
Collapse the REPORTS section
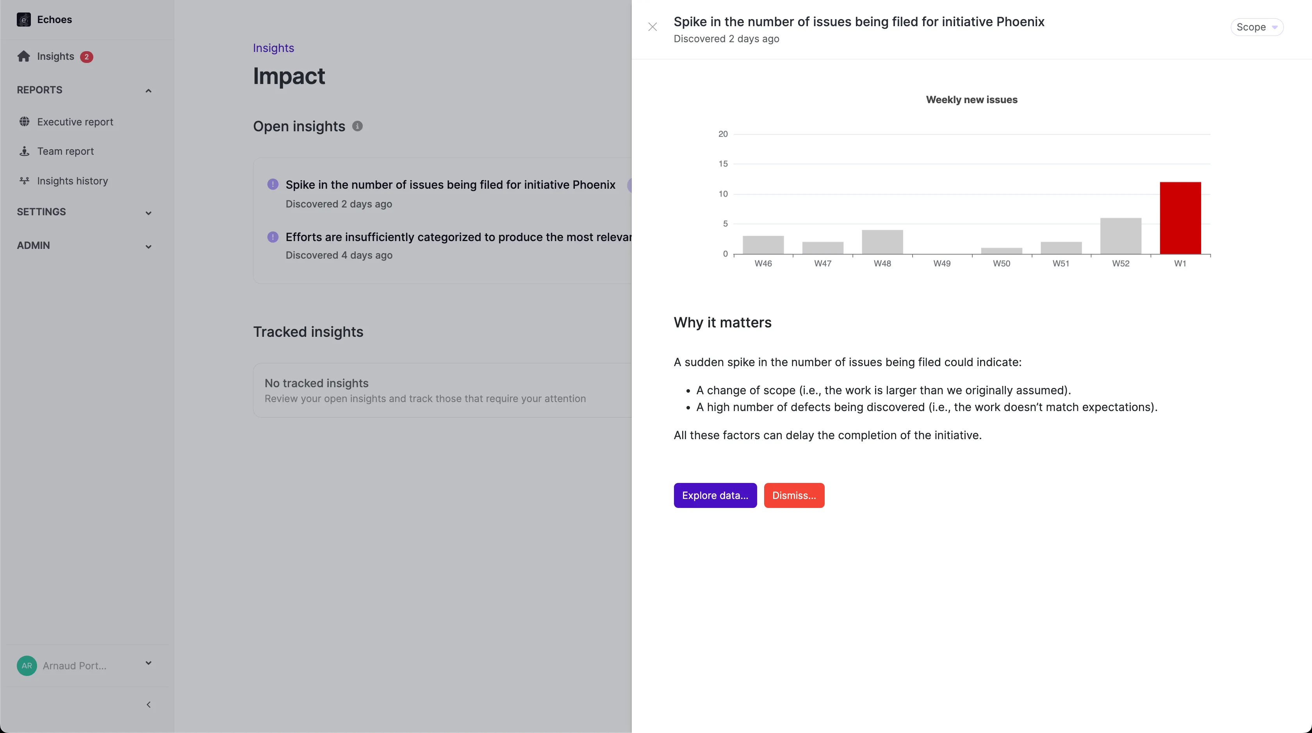[148, 91]
